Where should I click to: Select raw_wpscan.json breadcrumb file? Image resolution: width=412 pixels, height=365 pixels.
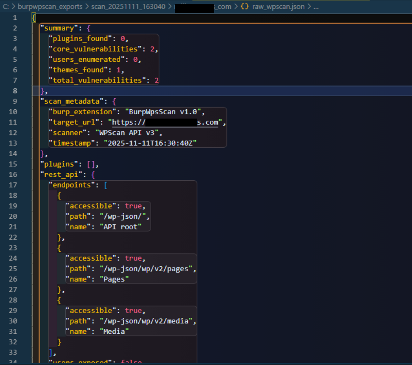(278, 7)
